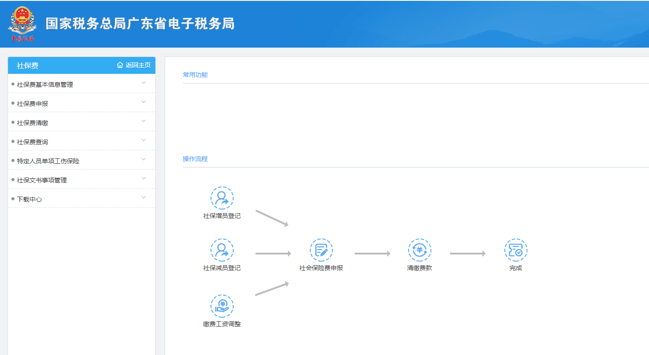Click the 缴费工资调整 text label
Screen dimensions: 649x355
222,324
